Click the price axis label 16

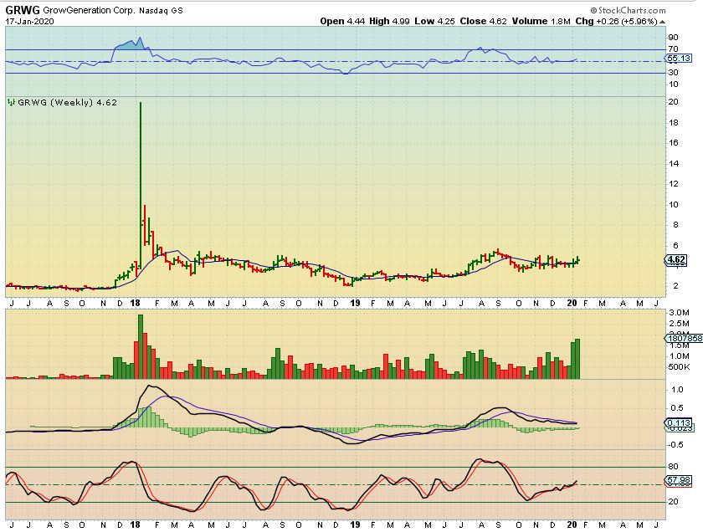point(673,143)
